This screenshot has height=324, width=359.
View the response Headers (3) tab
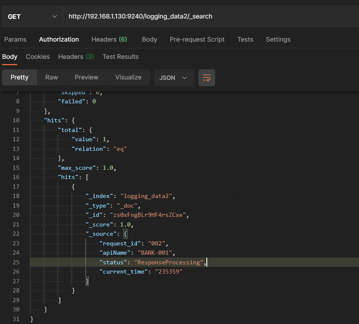(76, 57)
